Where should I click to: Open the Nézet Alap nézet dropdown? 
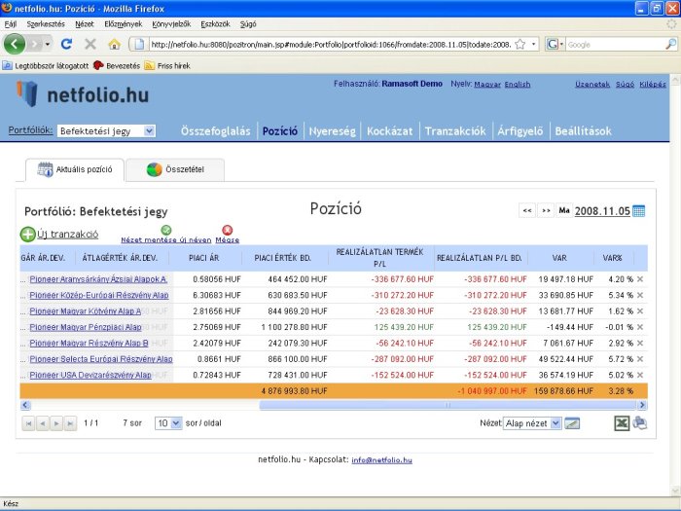tap(532, 423)
